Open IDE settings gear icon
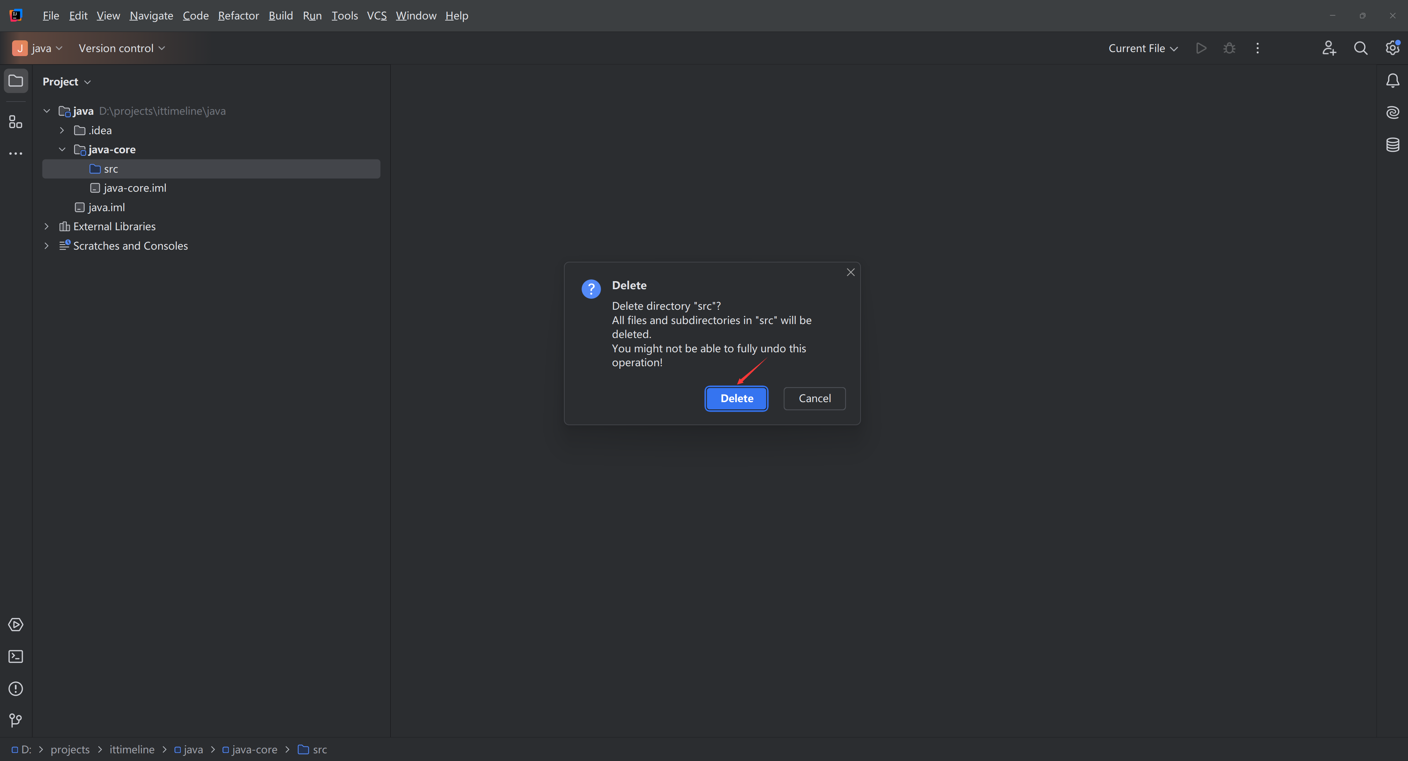The height and width of the screenshot is (761, 1408). (1391, 48)
